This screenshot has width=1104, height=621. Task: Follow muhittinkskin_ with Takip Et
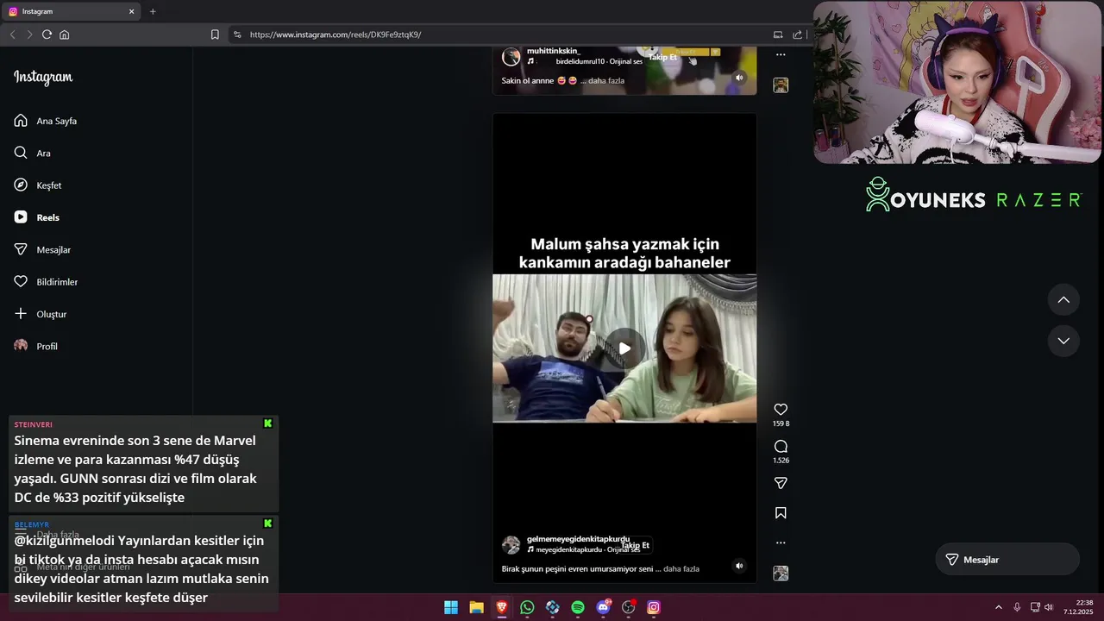pos(662,57)
